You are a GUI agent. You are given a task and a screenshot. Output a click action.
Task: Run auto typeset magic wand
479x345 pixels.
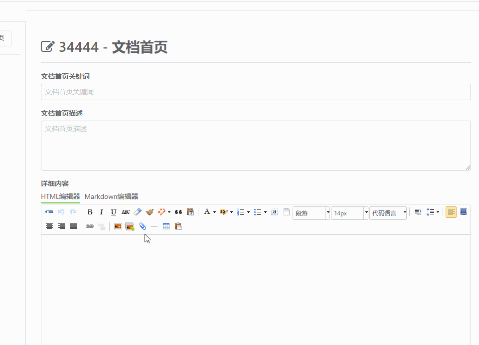coord(161,212)
